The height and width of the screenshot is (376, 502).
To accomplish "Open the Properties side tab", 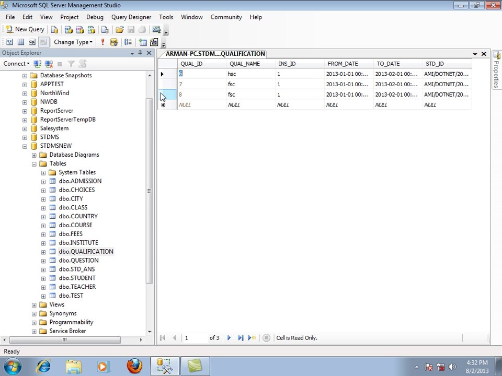I will point(497,70).
